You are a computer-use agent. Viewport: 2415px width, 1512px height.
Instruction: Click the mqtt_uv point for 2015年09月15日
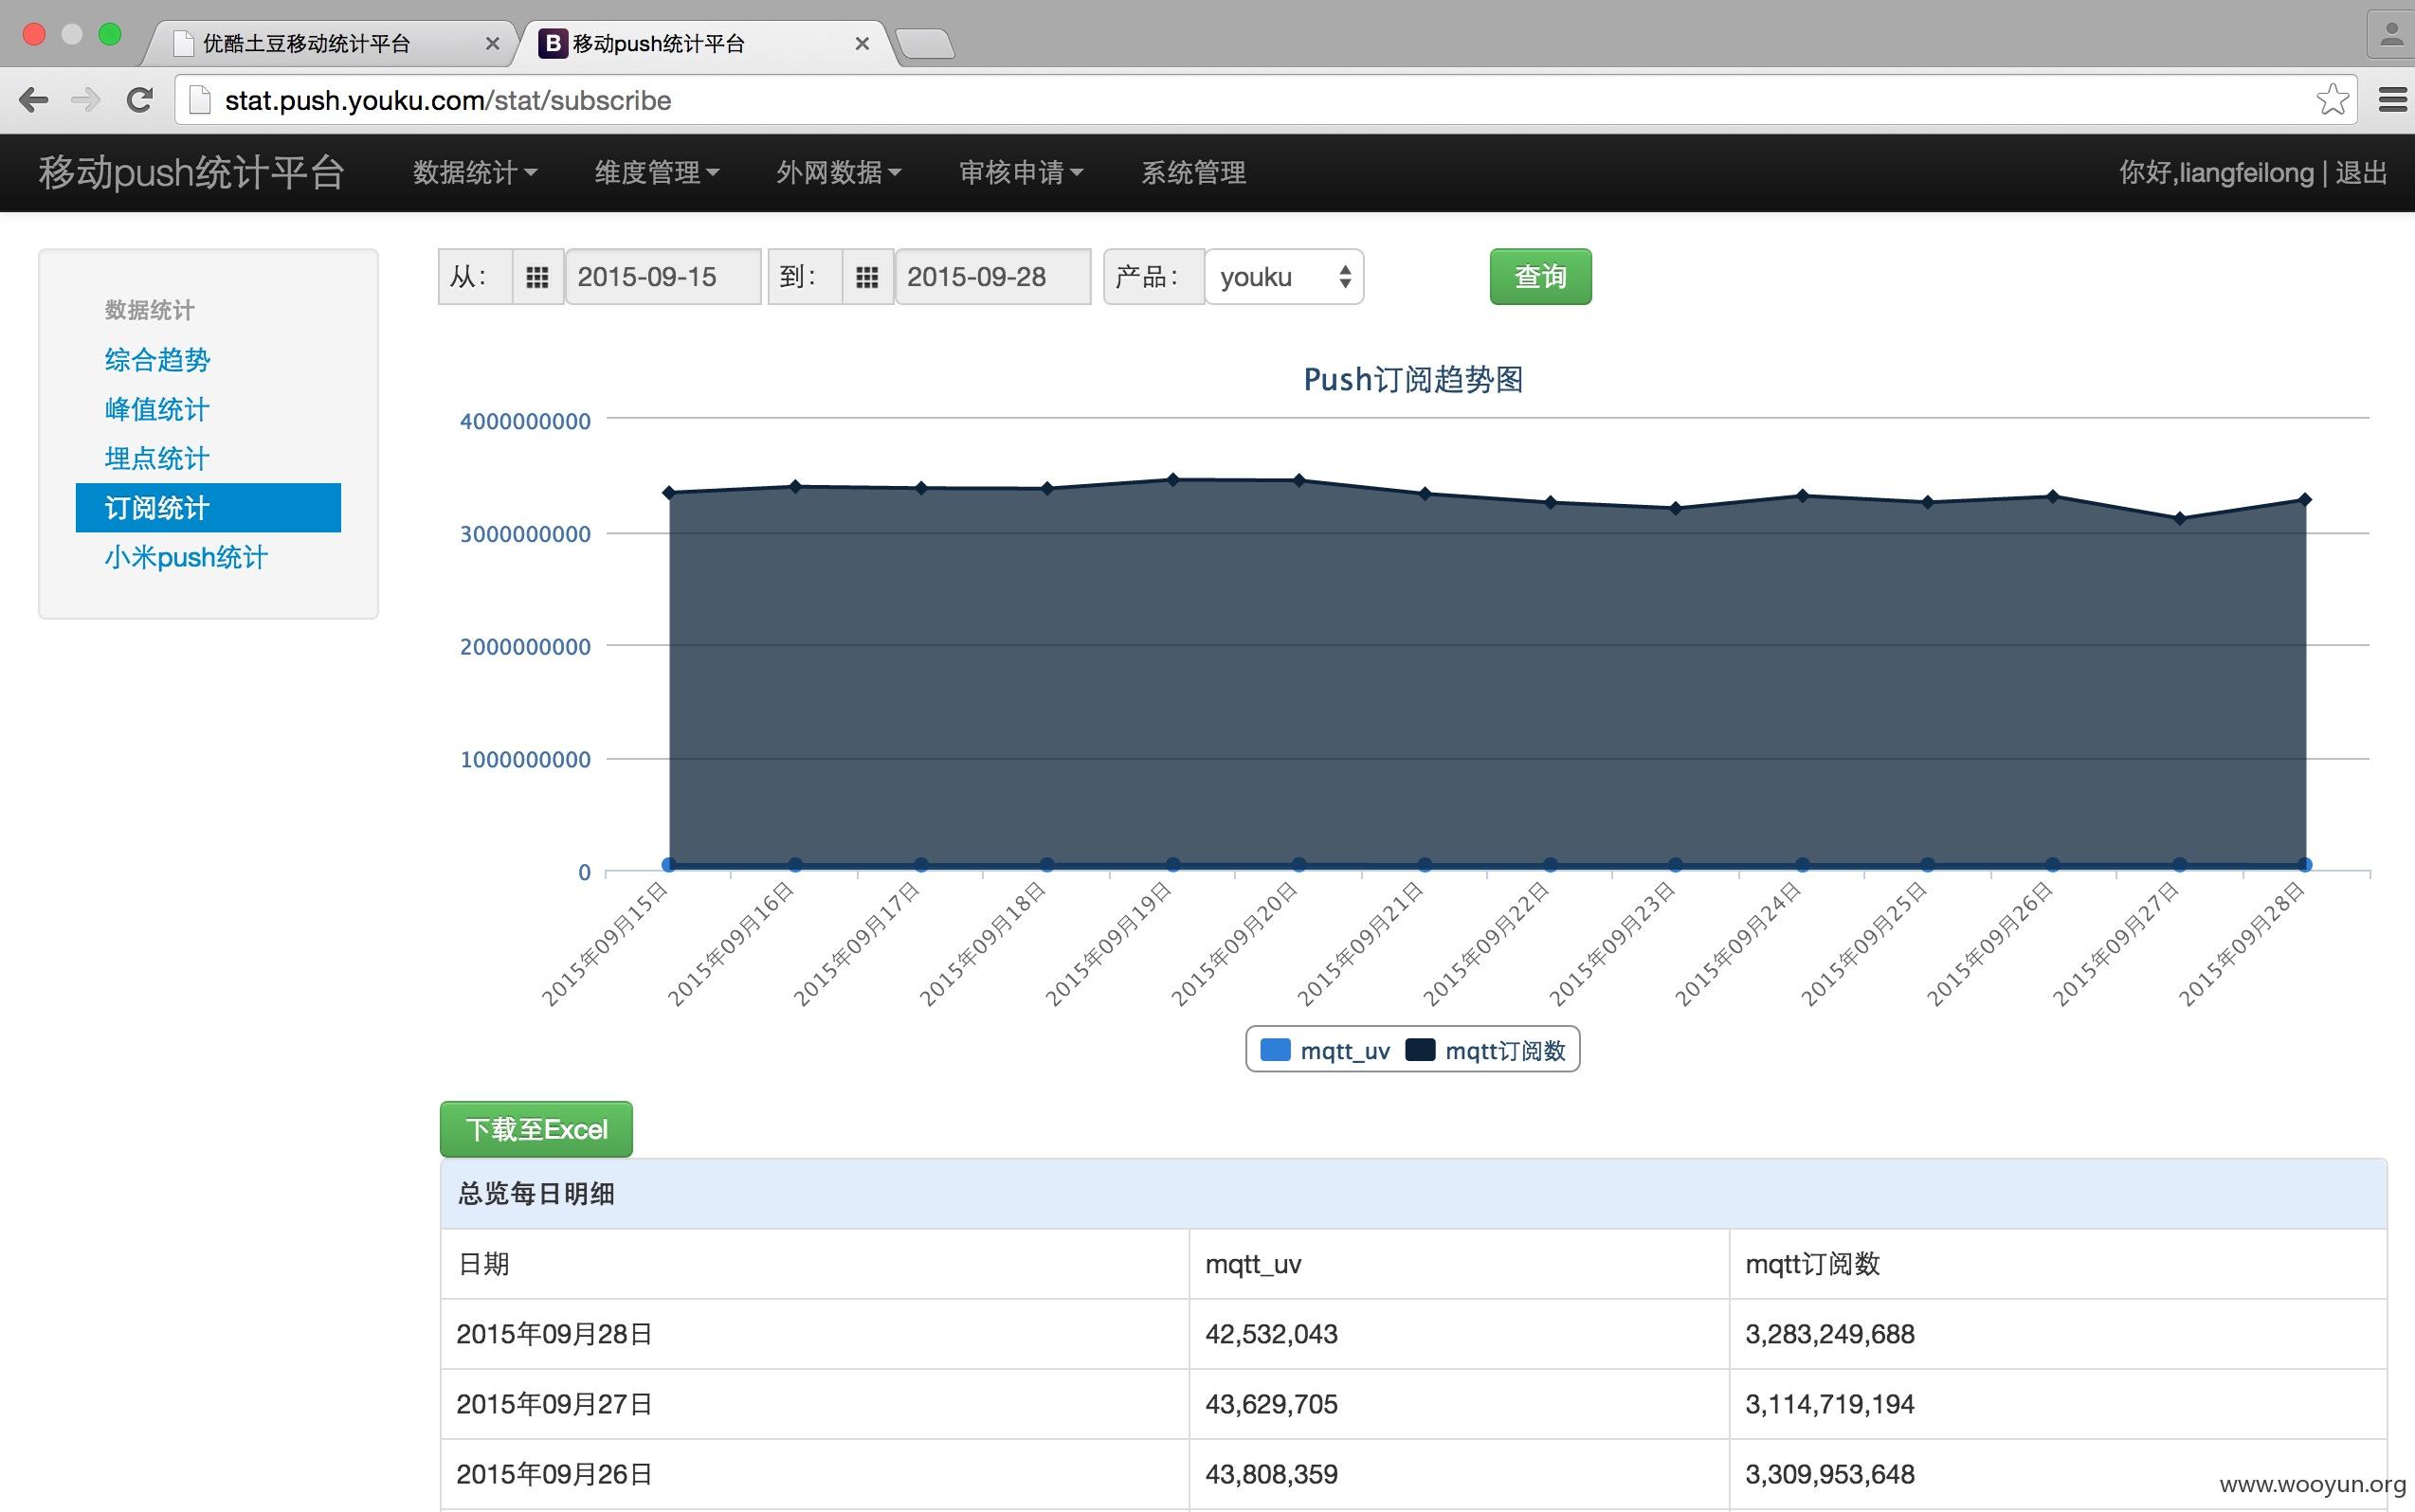coord(669,865)
